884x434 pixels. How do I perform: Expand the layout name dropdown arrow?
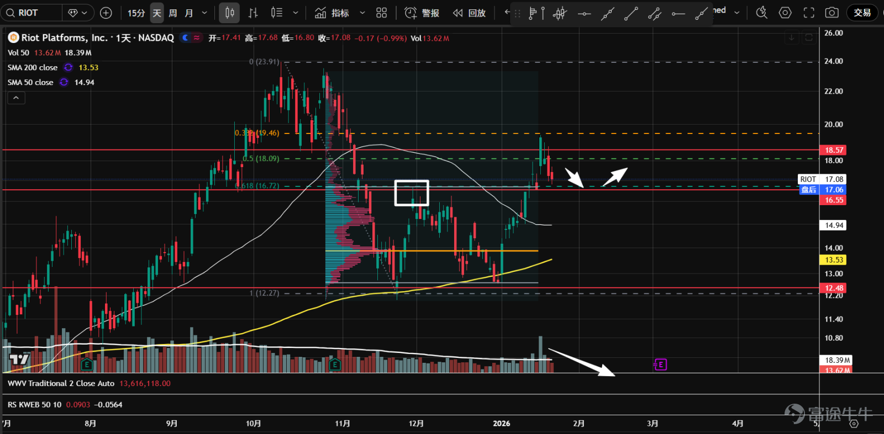click(737, 12)
